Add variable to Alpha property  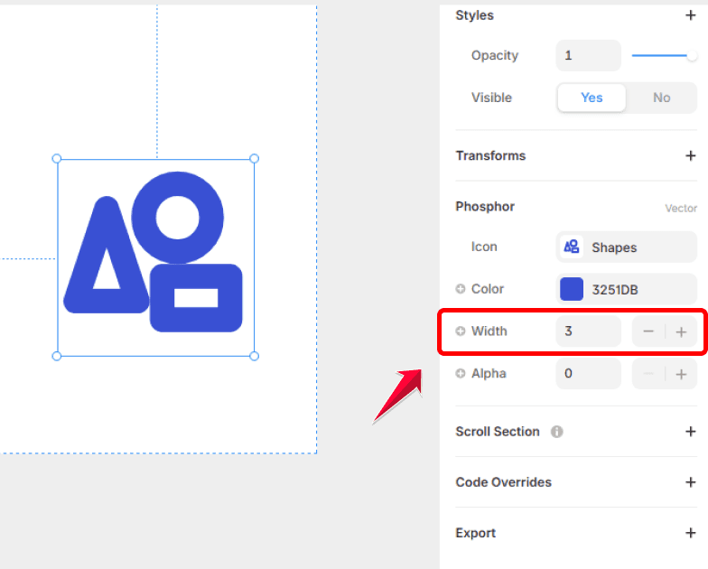tap(461, 374)
